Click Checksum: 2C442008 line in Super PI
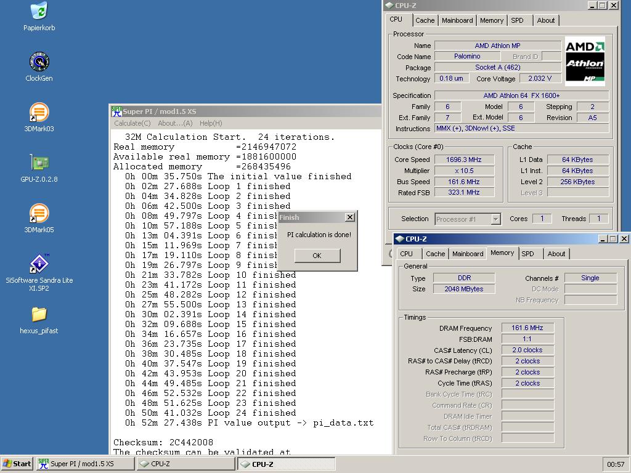This screenshot has height=473, width=631. (x=163, y=442)
